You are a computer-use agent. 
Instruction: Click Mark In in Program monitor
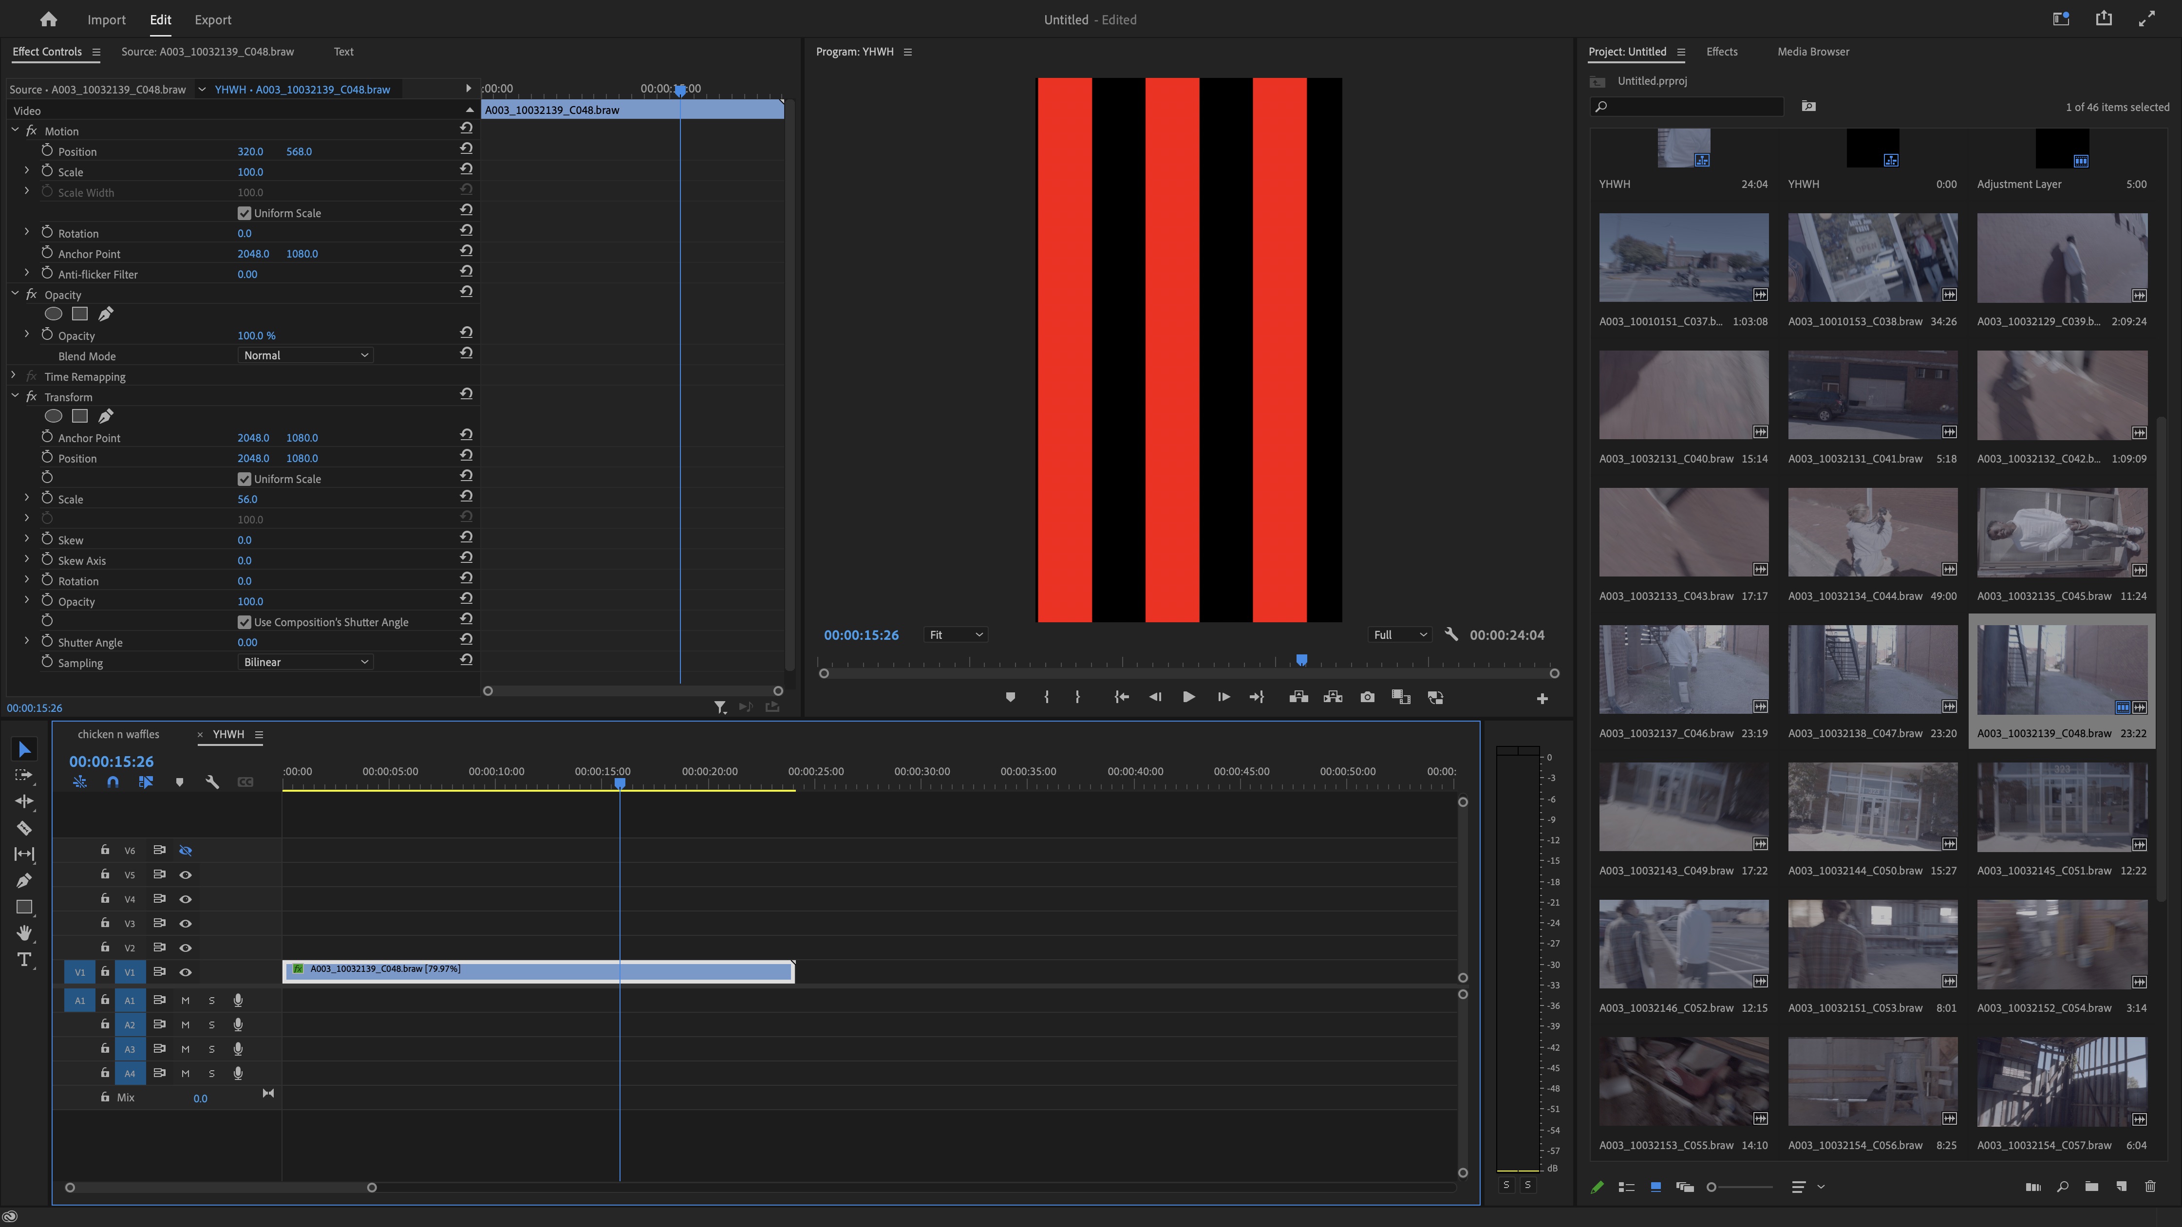click(x=1047, y=697)
